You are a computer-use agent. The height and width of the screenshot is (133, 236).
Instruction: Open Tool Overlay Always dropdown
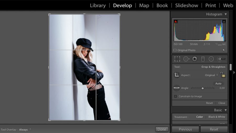coord(25,130)
